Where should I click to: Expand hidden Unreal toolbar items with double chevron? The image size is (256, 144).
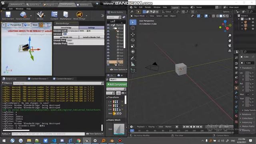[x=102, y=16]
